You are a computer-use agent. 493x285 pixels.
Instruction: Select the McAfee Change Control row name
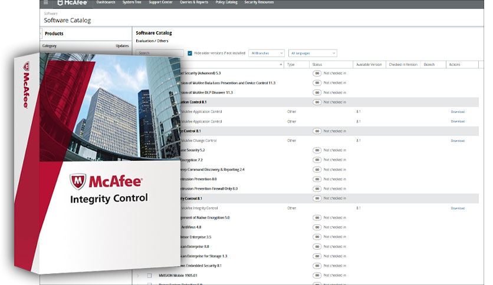(199, 141)
